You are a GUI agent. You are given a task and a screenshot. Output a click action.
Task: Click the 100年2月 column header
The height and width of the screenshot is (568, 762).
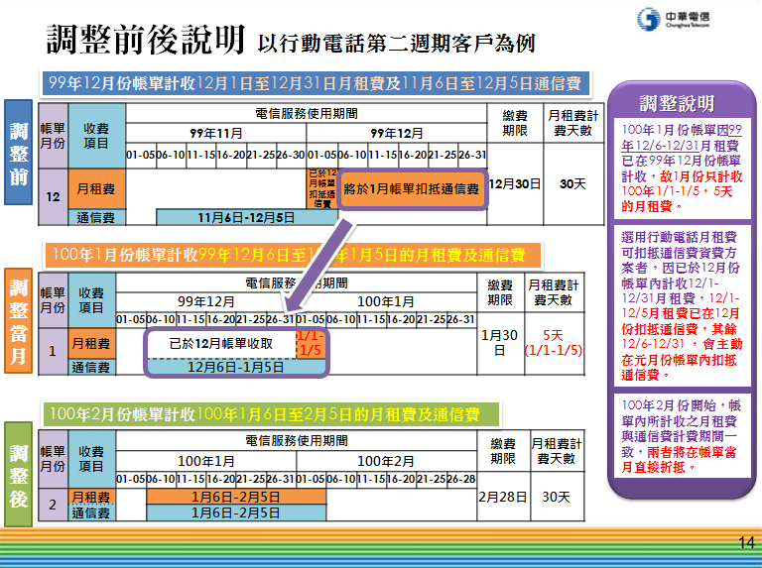tap(386, 461)
